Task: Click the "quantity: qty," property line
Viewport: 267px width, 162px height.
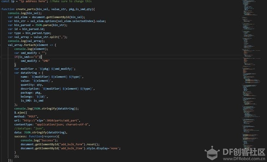Action: click(32, 85)
